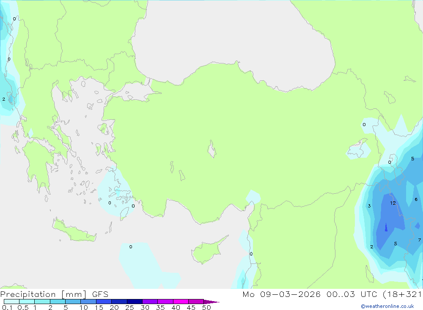Select the 35–40 mm purple legend swatch
The height and width of the screenshot is (310, 423).
click(x=165, y=302)
